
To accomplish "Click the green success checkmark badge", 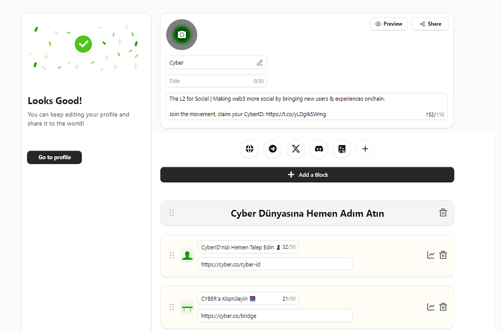I will click(83, 44).
